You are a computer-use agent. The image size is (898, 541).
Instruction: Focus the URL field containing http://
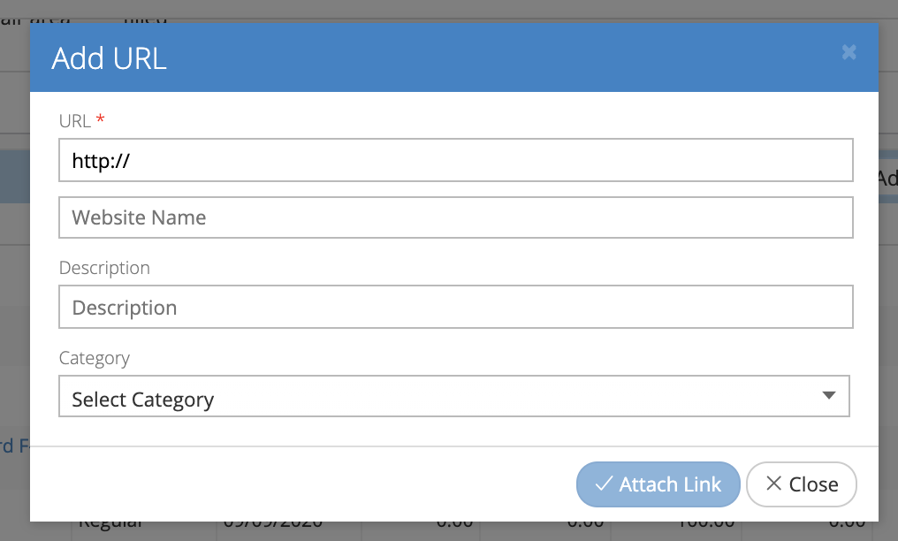(x=455, y=160)
